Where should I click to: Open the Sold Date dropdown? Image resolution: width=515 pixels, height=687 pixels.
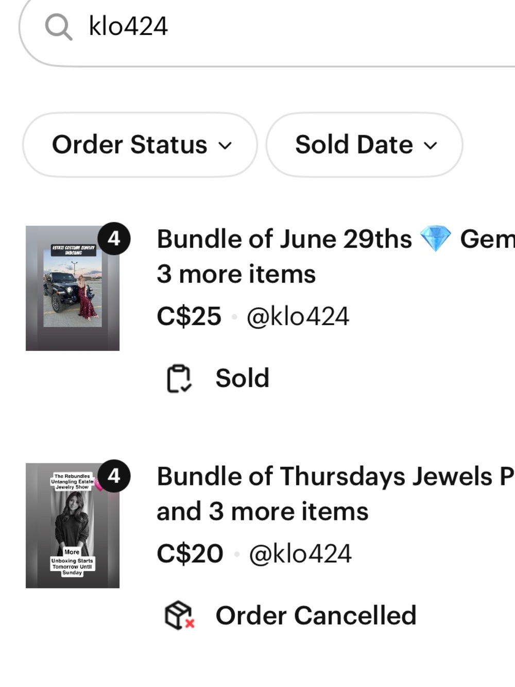(x=364, y=145)
